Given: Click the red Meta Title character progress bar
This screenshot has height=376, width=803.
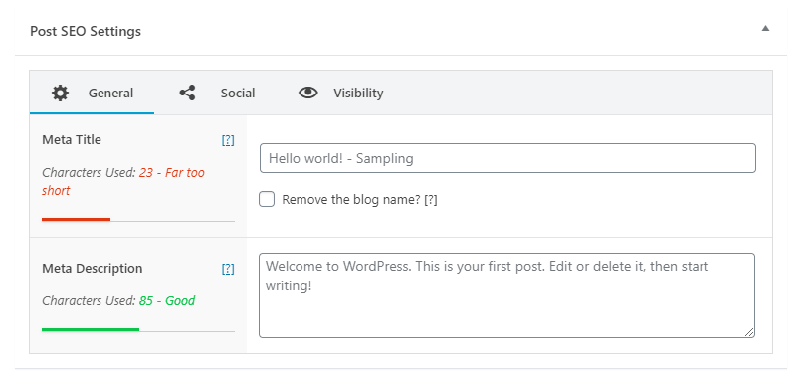Looking at the screenshot, I should (76, 219).
